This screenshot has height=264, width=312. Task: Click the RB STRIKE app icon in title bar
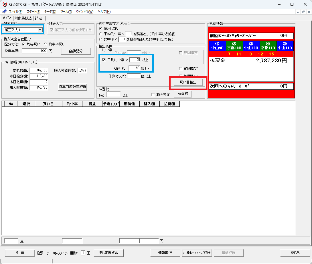tap(5, 4)
